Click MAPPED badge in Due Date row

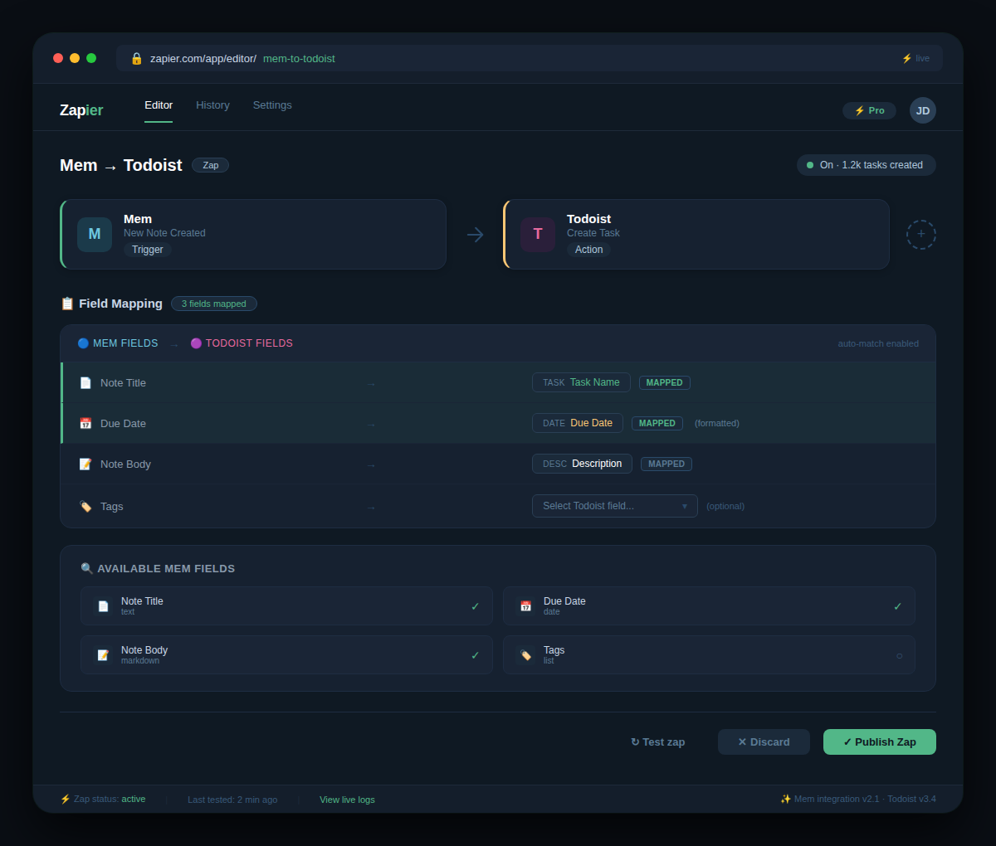[657, 423]
